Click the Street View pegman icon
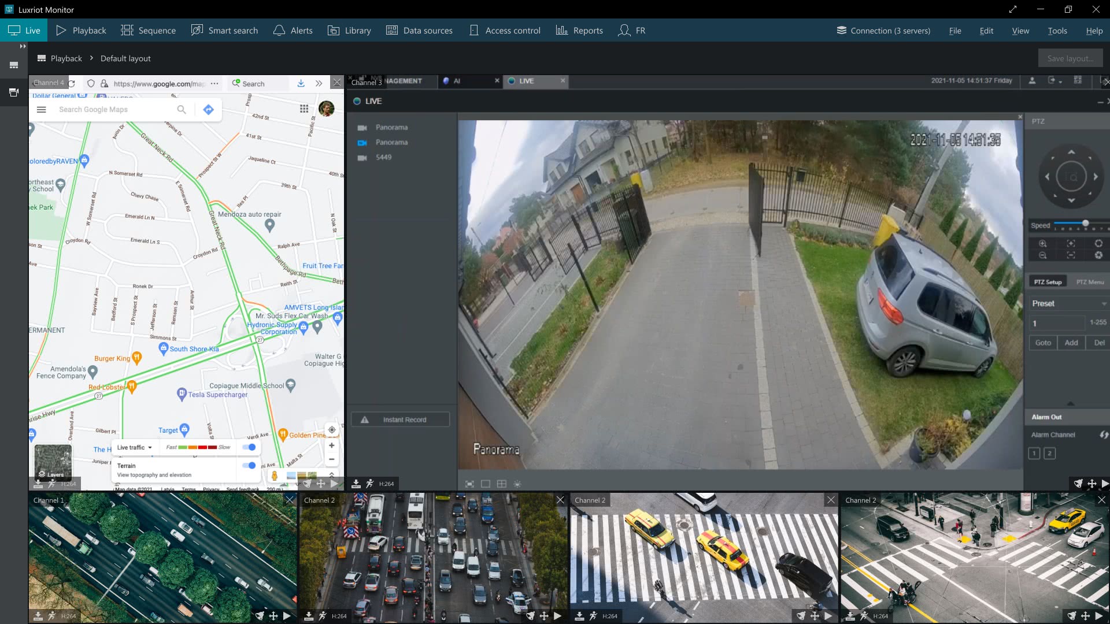Screen dimensions: 1110x624 (275, 476)
